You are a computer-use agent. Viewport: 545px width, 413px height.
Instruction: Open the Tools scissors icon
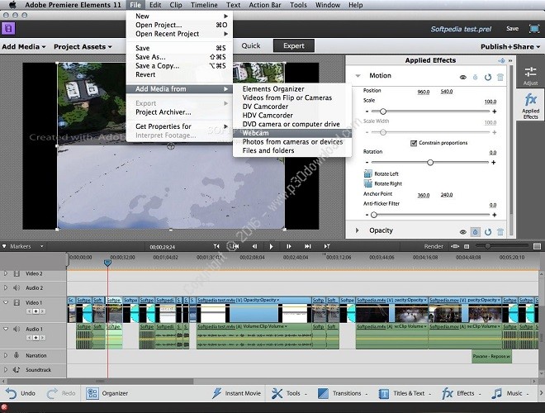[x=277, y=393]
